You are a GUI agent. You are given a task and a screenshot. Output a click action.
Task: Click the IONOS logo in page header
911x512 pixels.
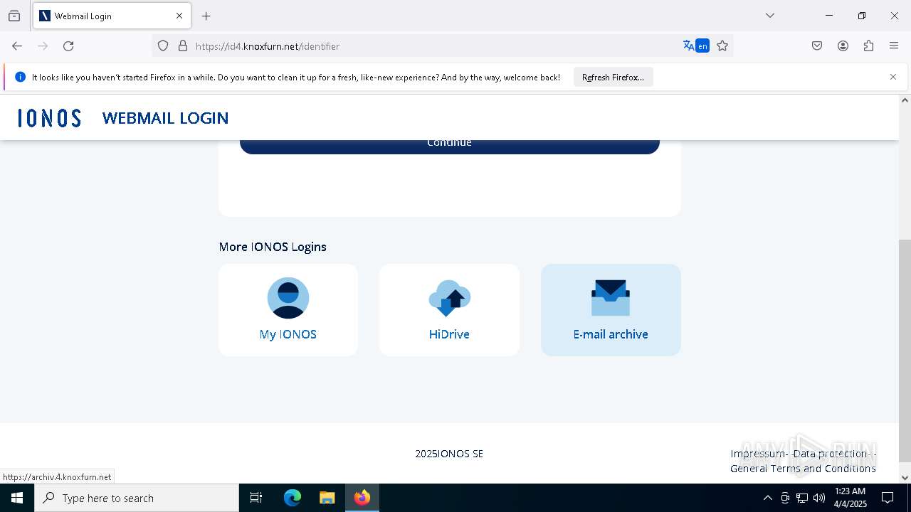pyautogui.click(x=49, y=118)
